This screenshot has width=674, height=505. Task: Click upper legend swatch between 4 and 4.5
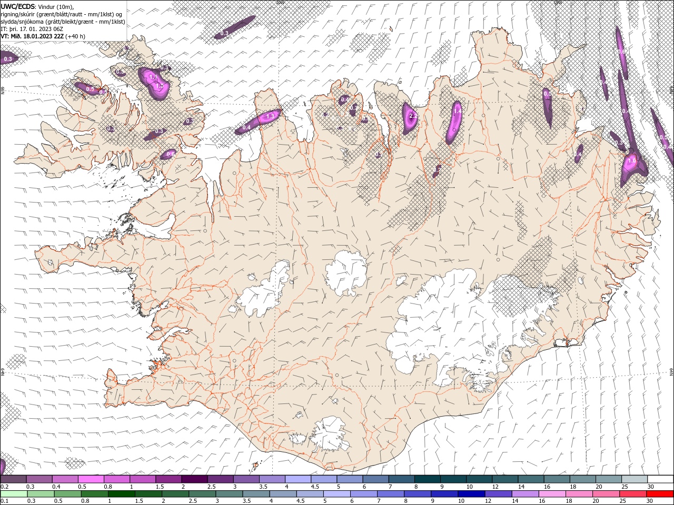coord(298,479)
